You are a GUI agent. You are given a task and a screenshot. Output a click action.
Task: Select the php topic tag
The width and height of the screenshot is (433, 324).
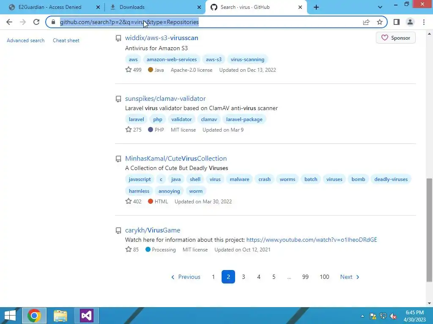158,119
